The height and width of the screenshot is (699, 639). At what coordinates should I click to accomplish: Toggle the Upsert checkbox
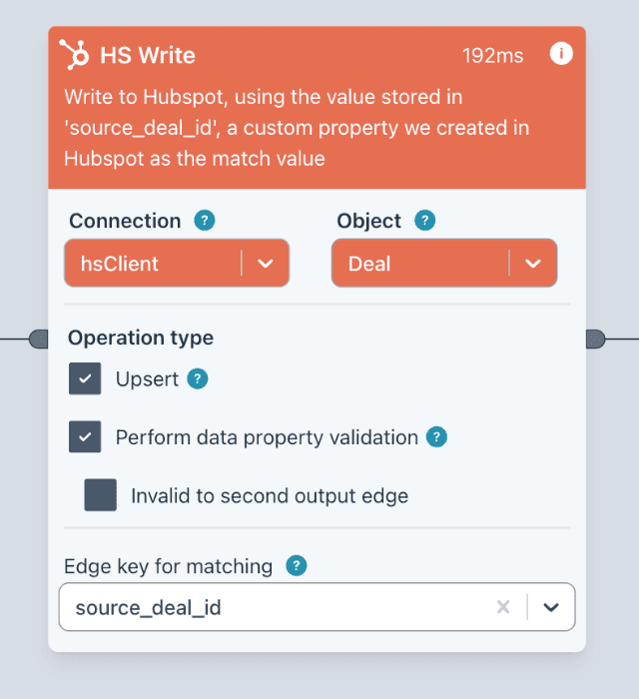click(x=85, y=378)
